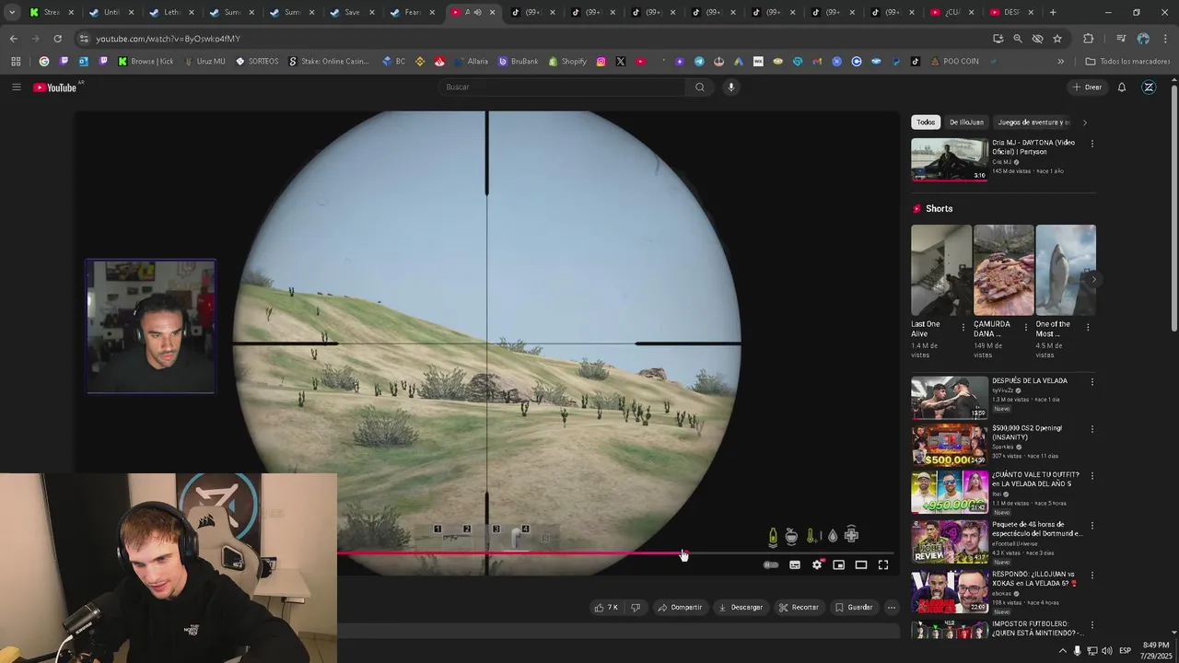This screenshot has width=1179, height=663.
Task: Like the video with 7 K likes
Action: point(606,608)
